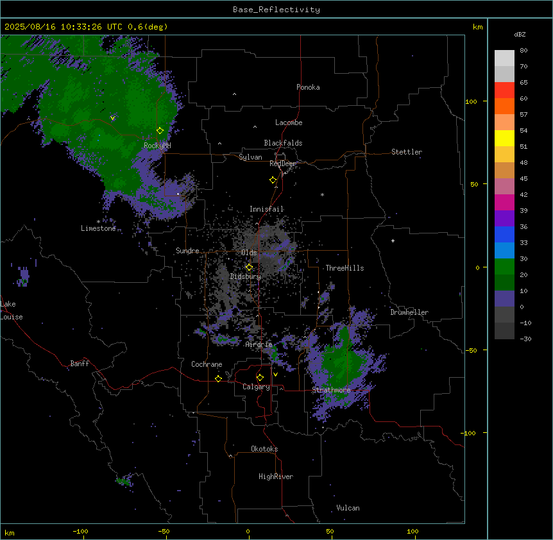Select the Strathmore label
553x540 pixels.
(331, 390)
